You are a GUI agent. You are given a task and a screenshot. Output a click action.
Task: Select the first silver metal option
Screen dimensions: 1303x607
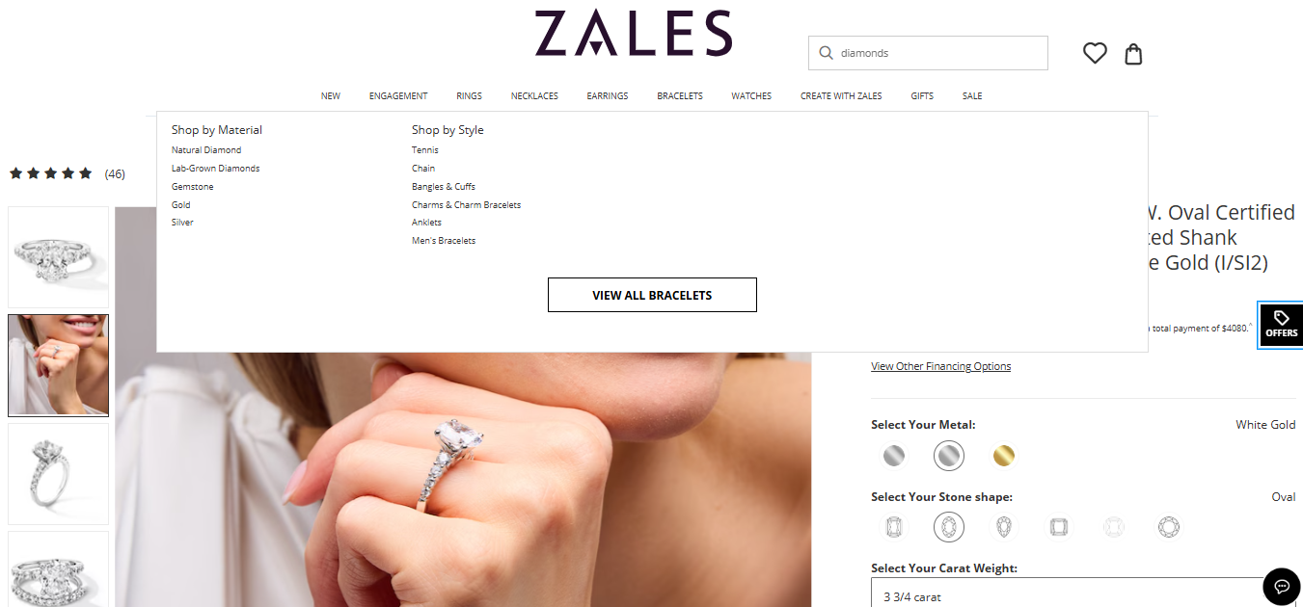894,456
